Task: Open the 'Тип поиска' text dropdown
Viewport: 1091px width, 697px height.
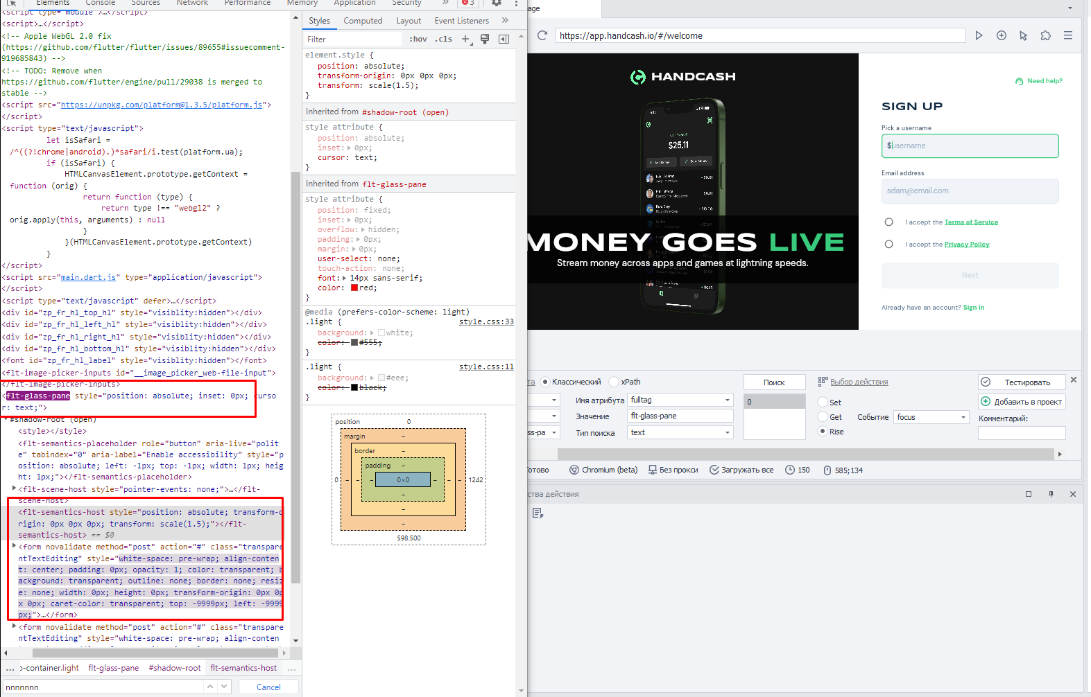Action: 680,432
